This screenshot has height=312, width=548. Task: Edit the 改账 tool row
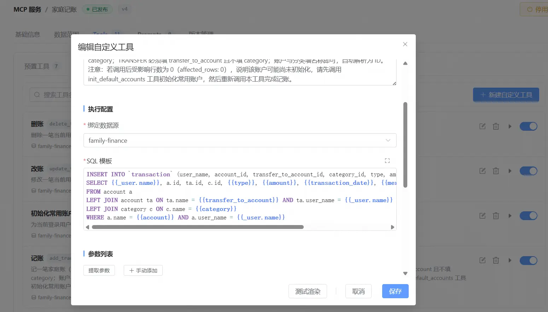coord(483,171)
